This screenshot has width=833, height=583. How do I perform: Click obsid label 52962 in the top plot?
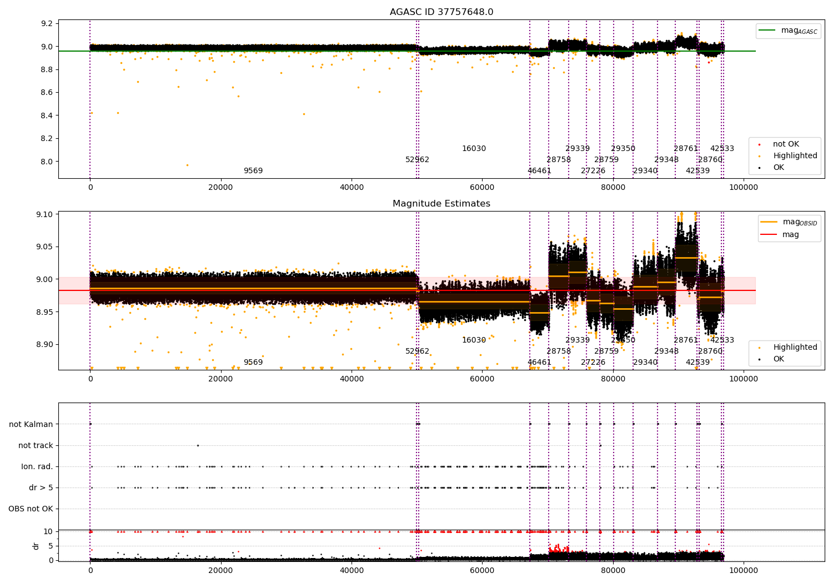417,160
